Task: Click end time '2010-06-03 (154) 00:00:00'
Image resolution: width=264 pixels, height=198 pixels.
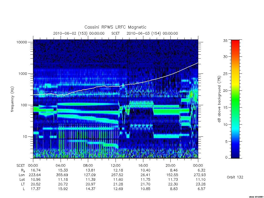Action: click(x=152, y=33)
